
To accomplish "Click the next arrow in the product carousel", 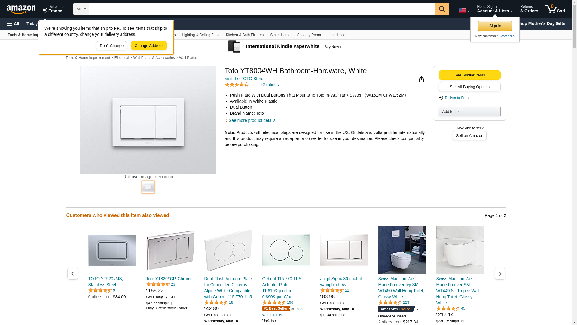I will coord(500,274).
